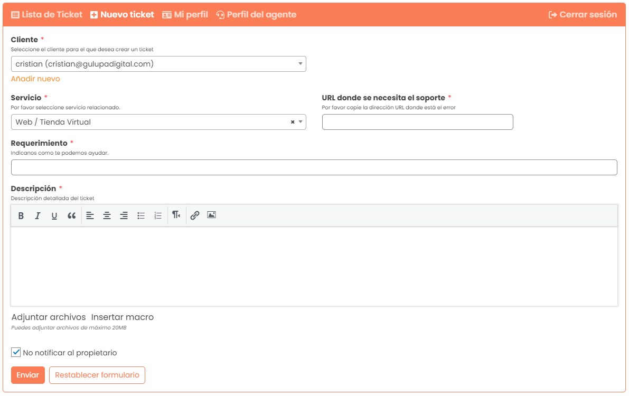Viewport: 629px width, 396px height.
Task: Open the Nuevo ticket page
Action: click(x=122, y=14)
